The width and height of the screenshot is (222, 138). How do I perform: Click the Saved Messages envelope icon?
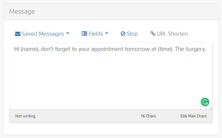18,34
